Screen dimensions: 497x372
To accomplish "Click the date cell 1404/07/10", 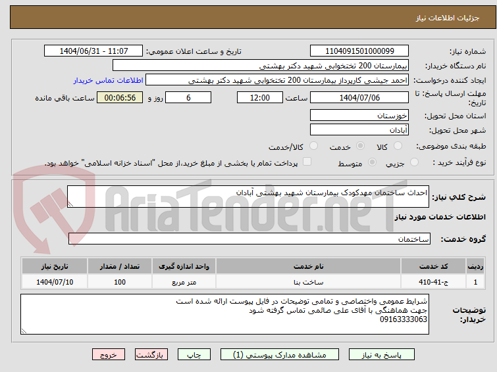I will [55, 282].
